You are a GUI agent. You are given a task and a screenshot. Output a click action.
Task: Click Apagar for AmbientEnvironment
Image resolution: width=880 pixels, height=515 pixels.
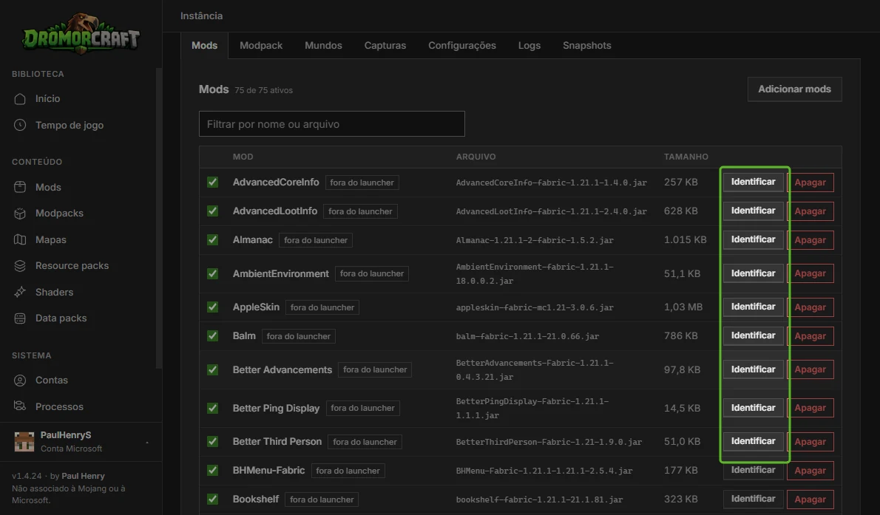point(810,274)
